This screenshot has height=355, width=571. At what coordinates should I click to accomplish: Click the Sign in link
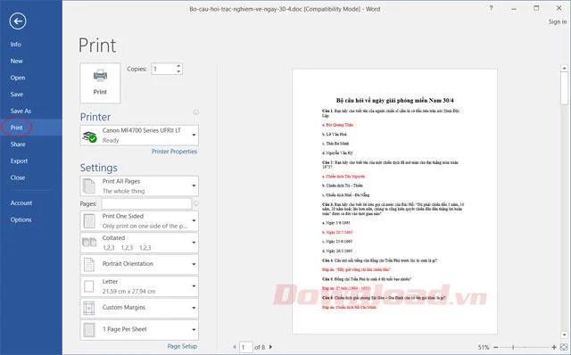point(558,21)
